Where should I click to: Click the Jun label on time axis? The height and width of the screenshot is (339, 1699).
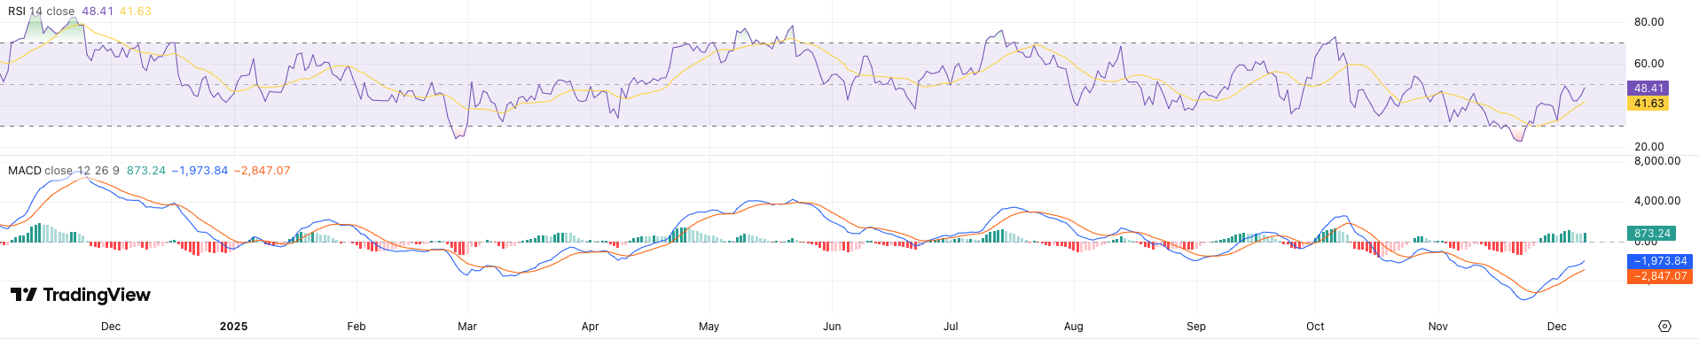[832, 327]
